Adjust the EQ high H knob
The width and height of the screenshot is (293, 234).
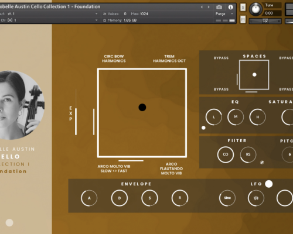258,117
